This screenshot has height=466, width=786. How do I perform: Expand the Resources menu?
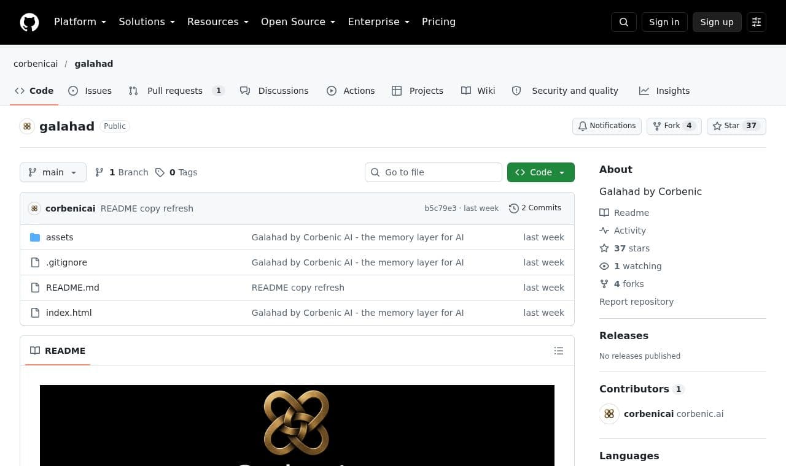pyautogui.click(x=218, y=22)
